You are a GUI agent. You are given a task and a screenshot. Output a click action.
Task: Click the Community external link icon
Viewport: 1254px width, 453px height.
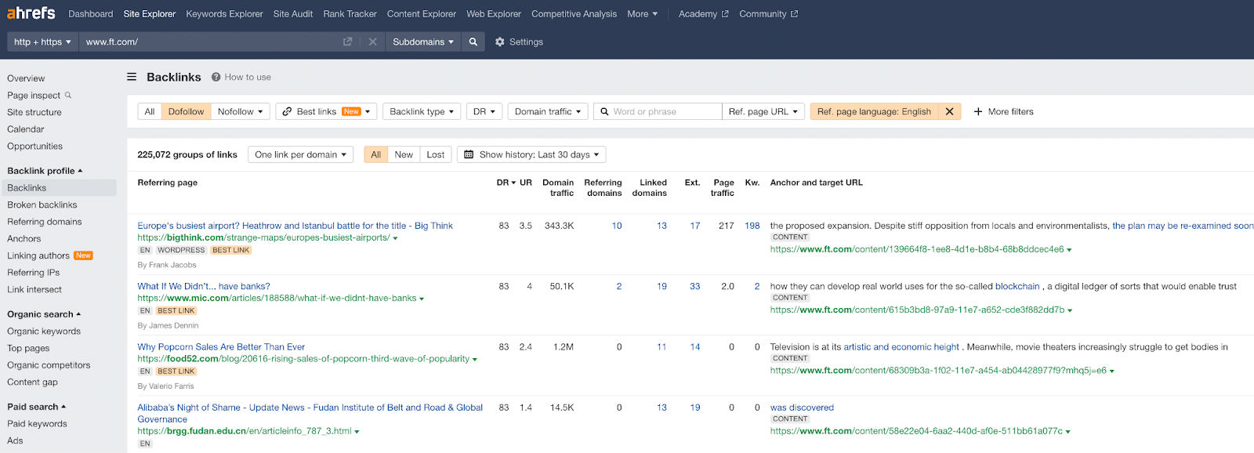coord(794,14)
